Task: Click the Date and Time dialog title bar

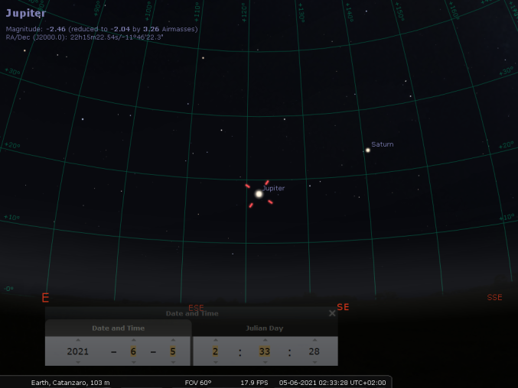Action: pos(192,313)
